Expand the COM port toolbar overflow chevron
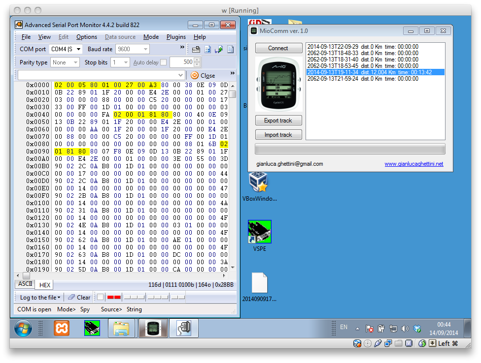The image size is (481, 363). 182,47
